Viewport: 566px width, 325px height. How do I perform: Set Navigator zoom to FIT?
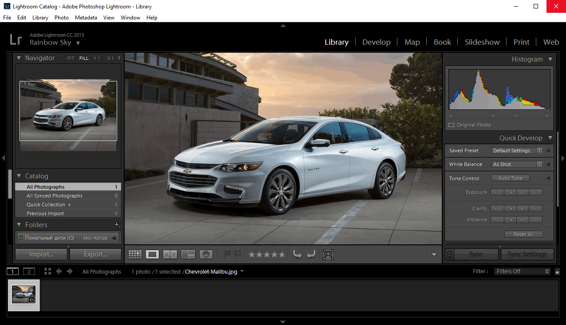[71, 58]
